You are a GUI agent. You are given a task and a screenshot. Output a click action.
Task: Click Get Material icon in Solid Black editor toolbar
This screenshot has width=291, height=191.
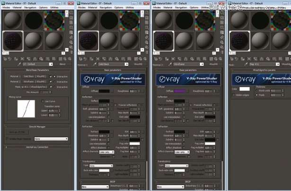coord(79,59)
